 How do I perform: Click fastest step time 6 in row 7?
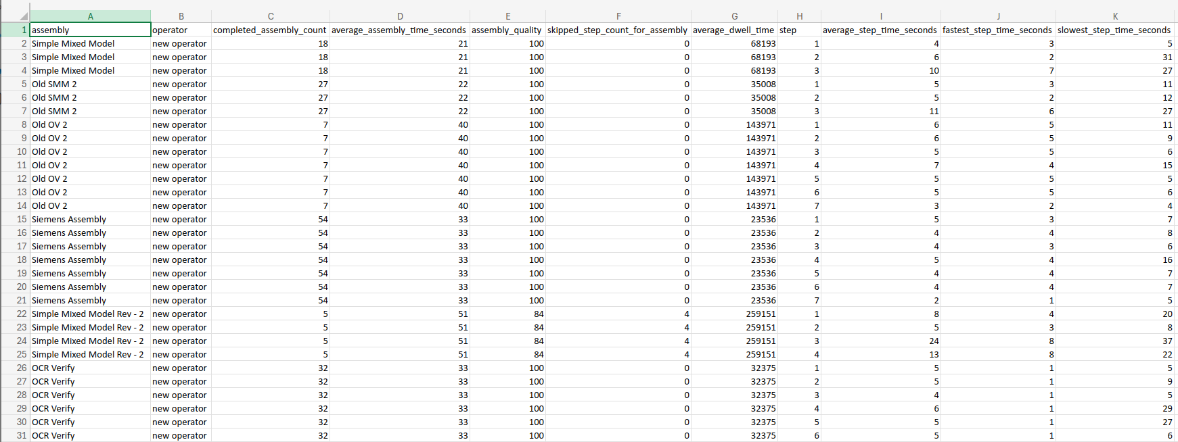[x=1051, y=111]
